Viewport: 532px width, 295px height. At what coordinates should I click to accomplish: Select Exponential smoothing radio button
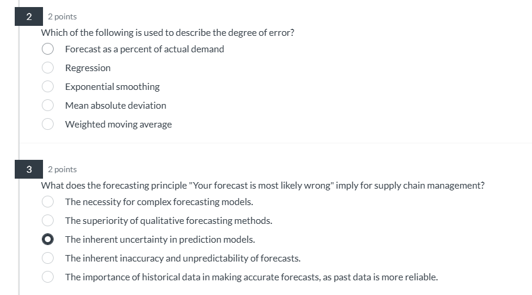pos(48,86)
